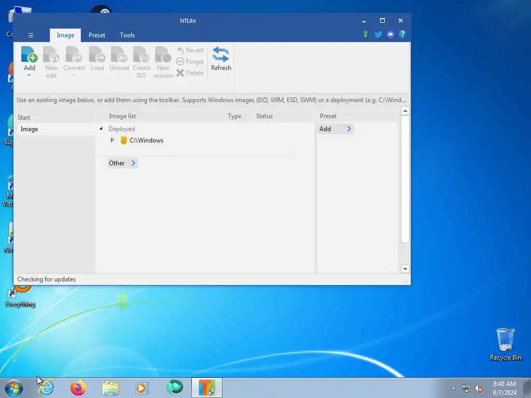
Task: Click the Status column header
Action: [264, 116]
